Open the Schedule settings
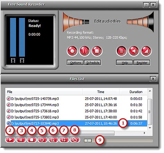Screen dimensions: 164x153 point(92,63)
